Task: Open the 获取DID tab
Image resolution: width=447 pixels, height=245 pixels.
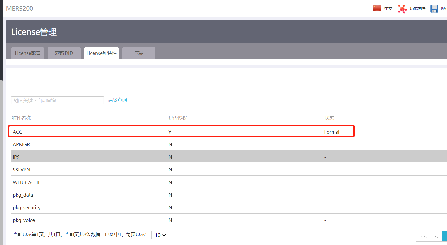Action: tap(64, 53)
